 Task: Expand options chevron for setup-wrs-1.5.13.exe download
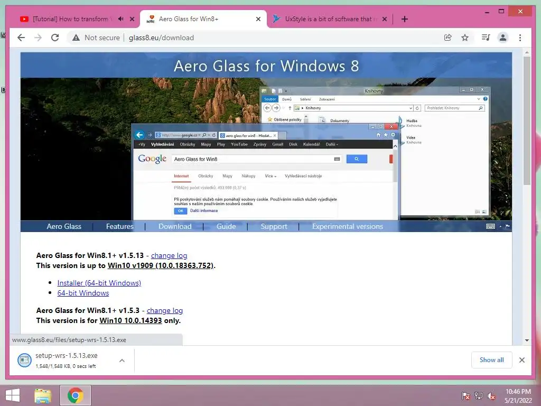coord(122,361)
